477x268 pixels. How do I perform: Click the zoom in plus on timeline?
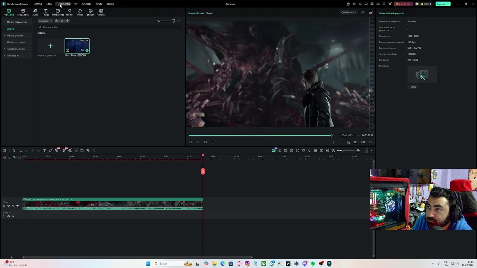click(x=358, y=150)
